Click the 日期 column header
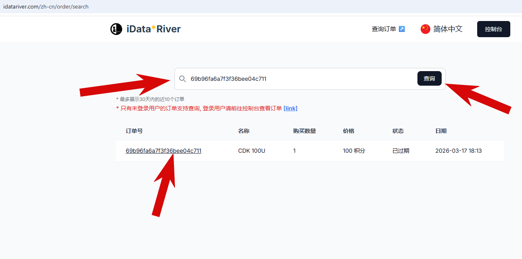 (x=441, y=131)
